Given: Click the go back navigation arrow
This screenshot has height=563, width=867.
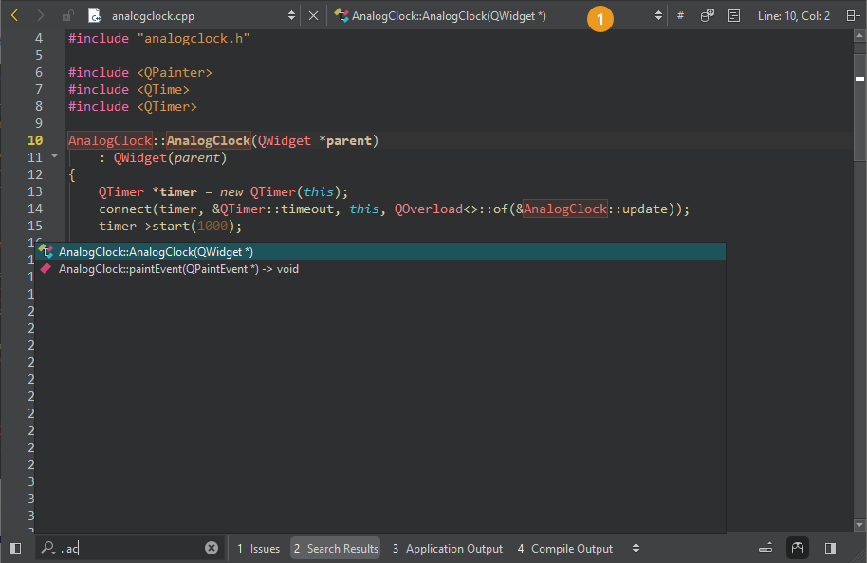Looking at the screenshot, I should point(14,16).
